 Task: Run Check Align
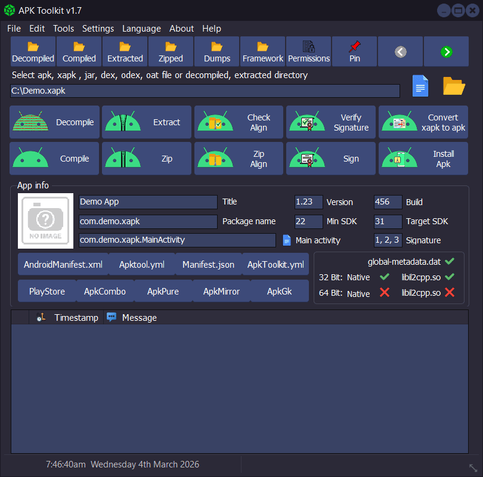click(239, 122)
